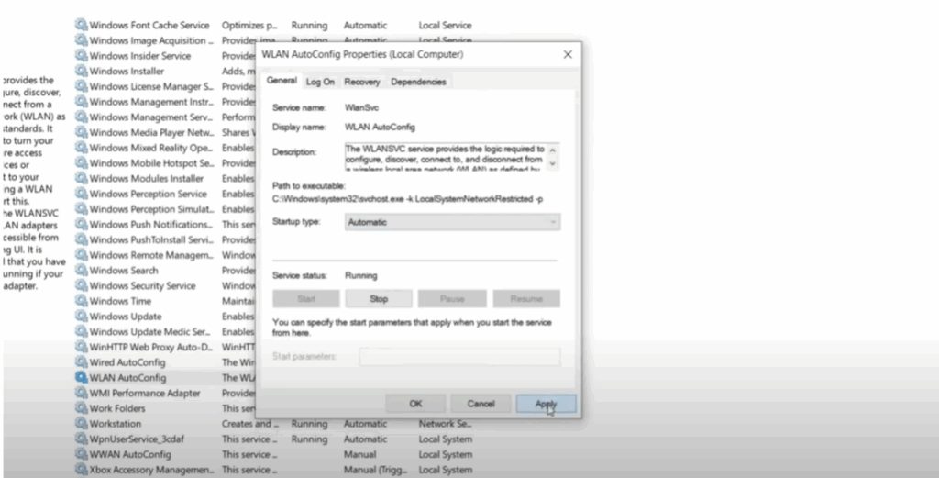Click gear icon beside Windows Mobile Hotspot Service

[82, 162]
